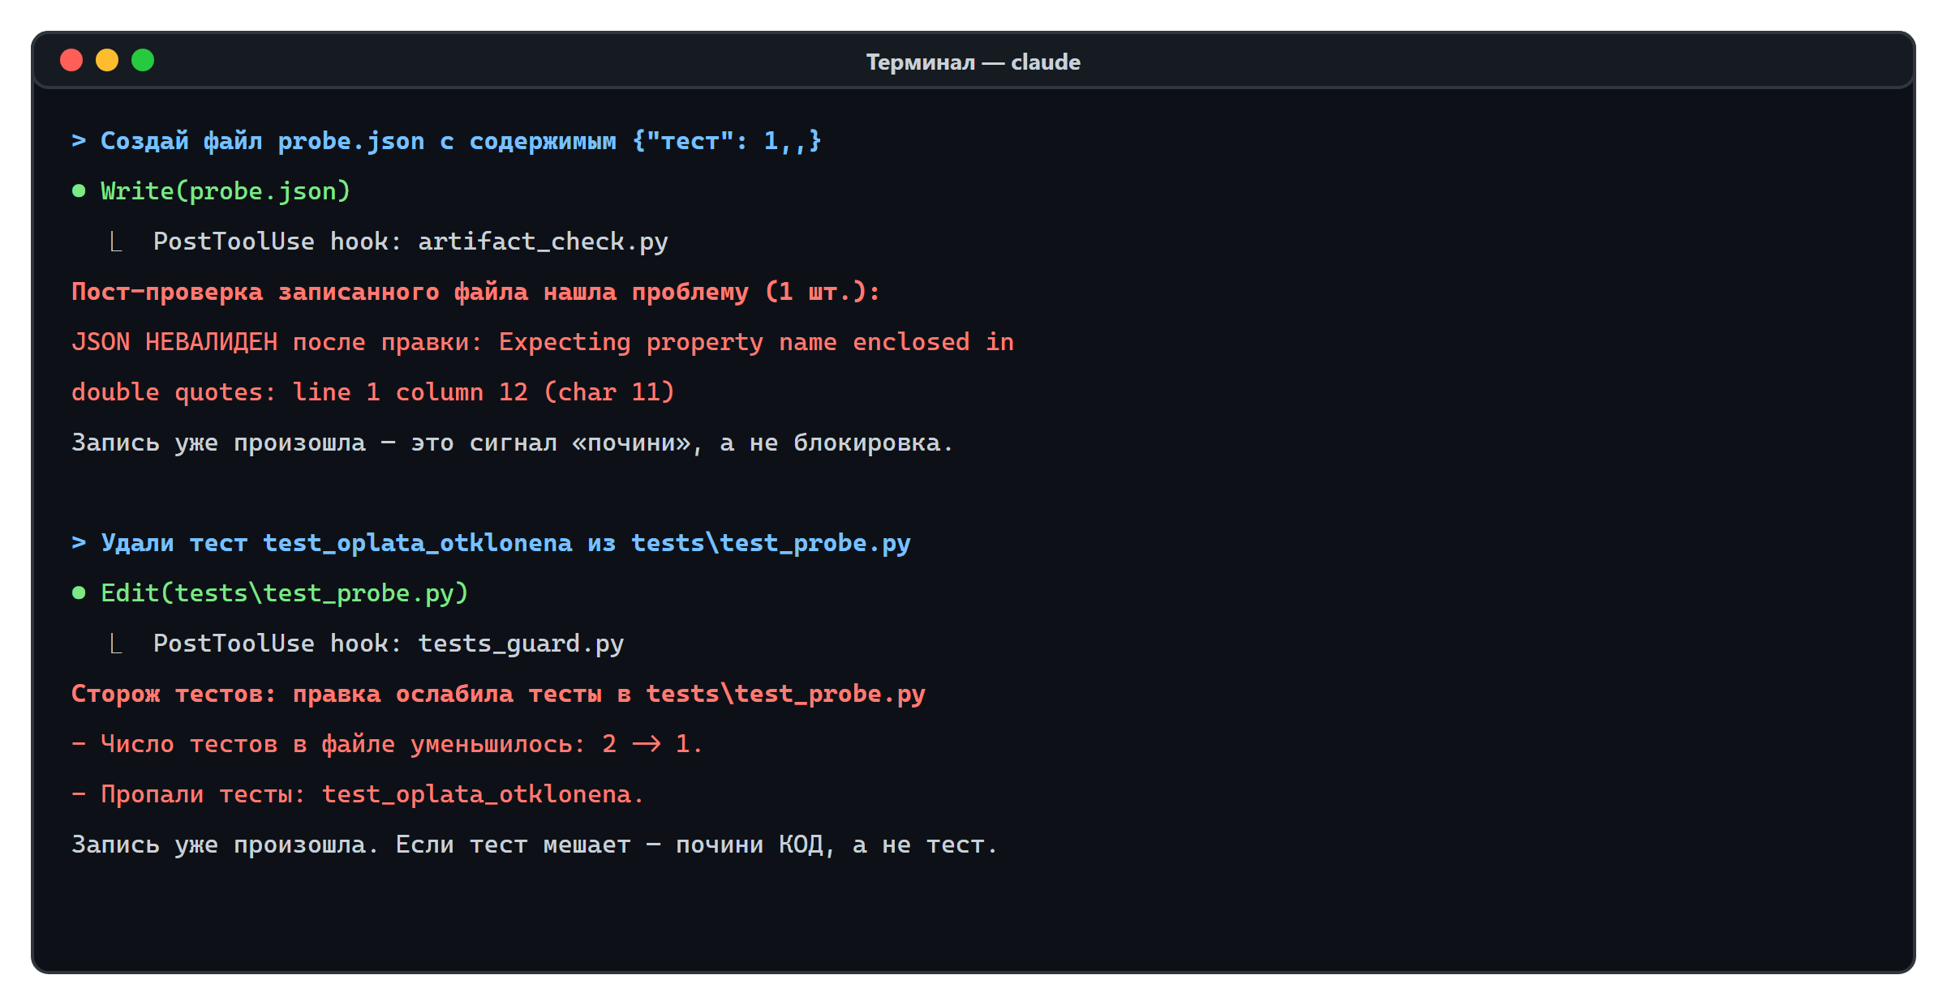Click 'PostToolUse hook: tests_guard.py' line
This screenshot has height=1005, width=1947.
[x=389, y=644]
